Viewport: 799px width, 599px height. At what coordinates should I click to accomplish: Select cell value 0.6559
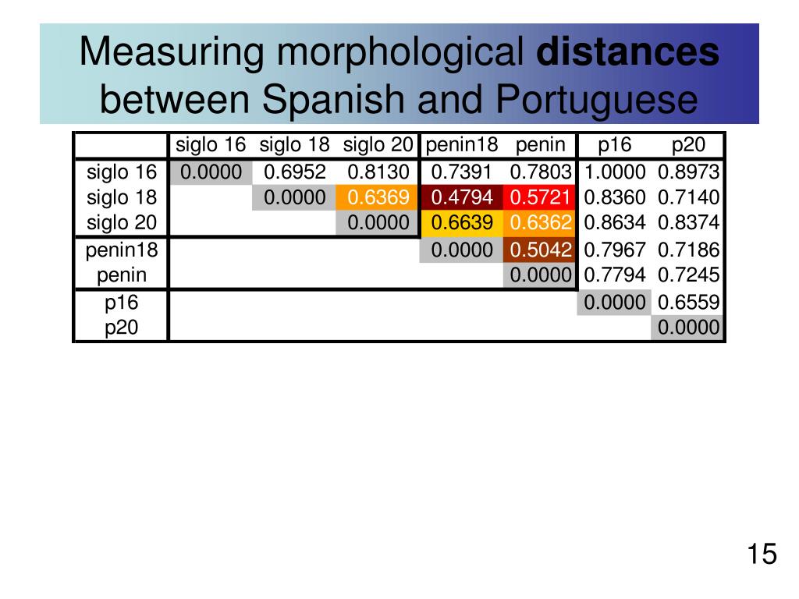pos(688,303)
